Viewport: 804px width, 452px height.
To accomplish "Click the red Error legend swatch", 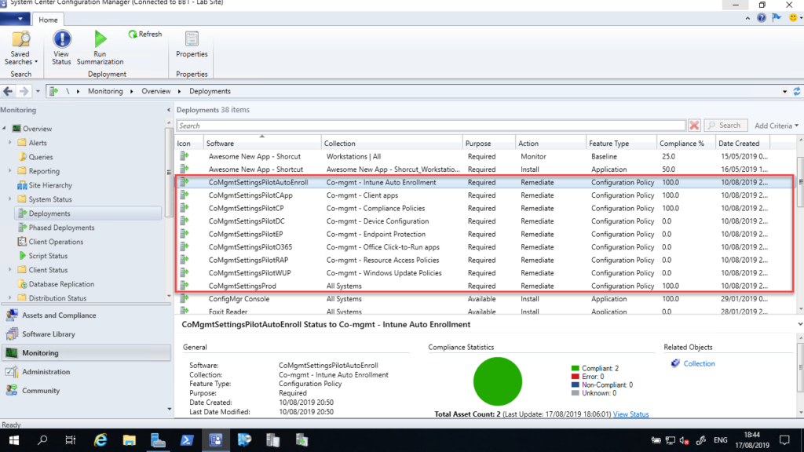I will coord(575,377).
